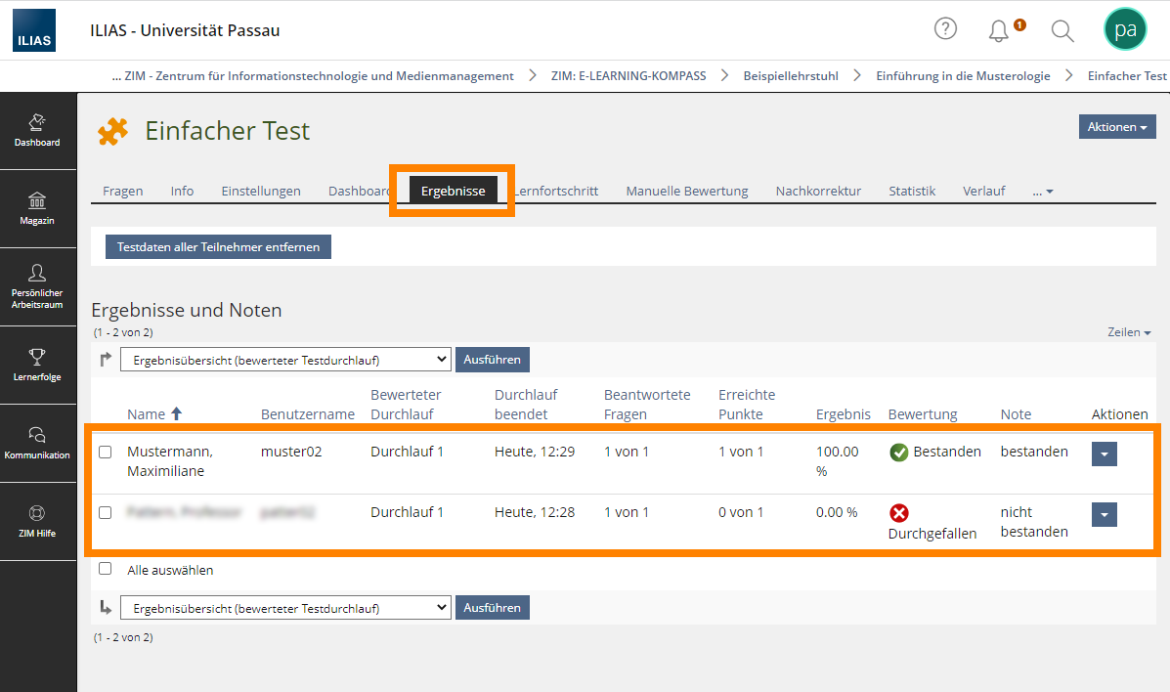Click the lower Ausführen button
The width and height of the screenshot is (1170, 692).
tap(493, 608)
